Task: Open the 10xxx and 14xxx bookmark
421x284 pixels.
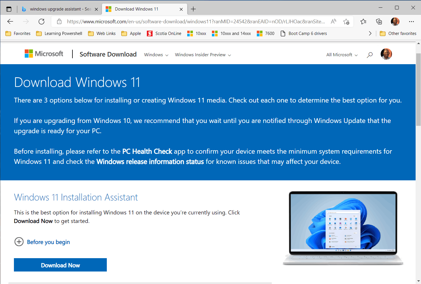Action: pos(231,34)
